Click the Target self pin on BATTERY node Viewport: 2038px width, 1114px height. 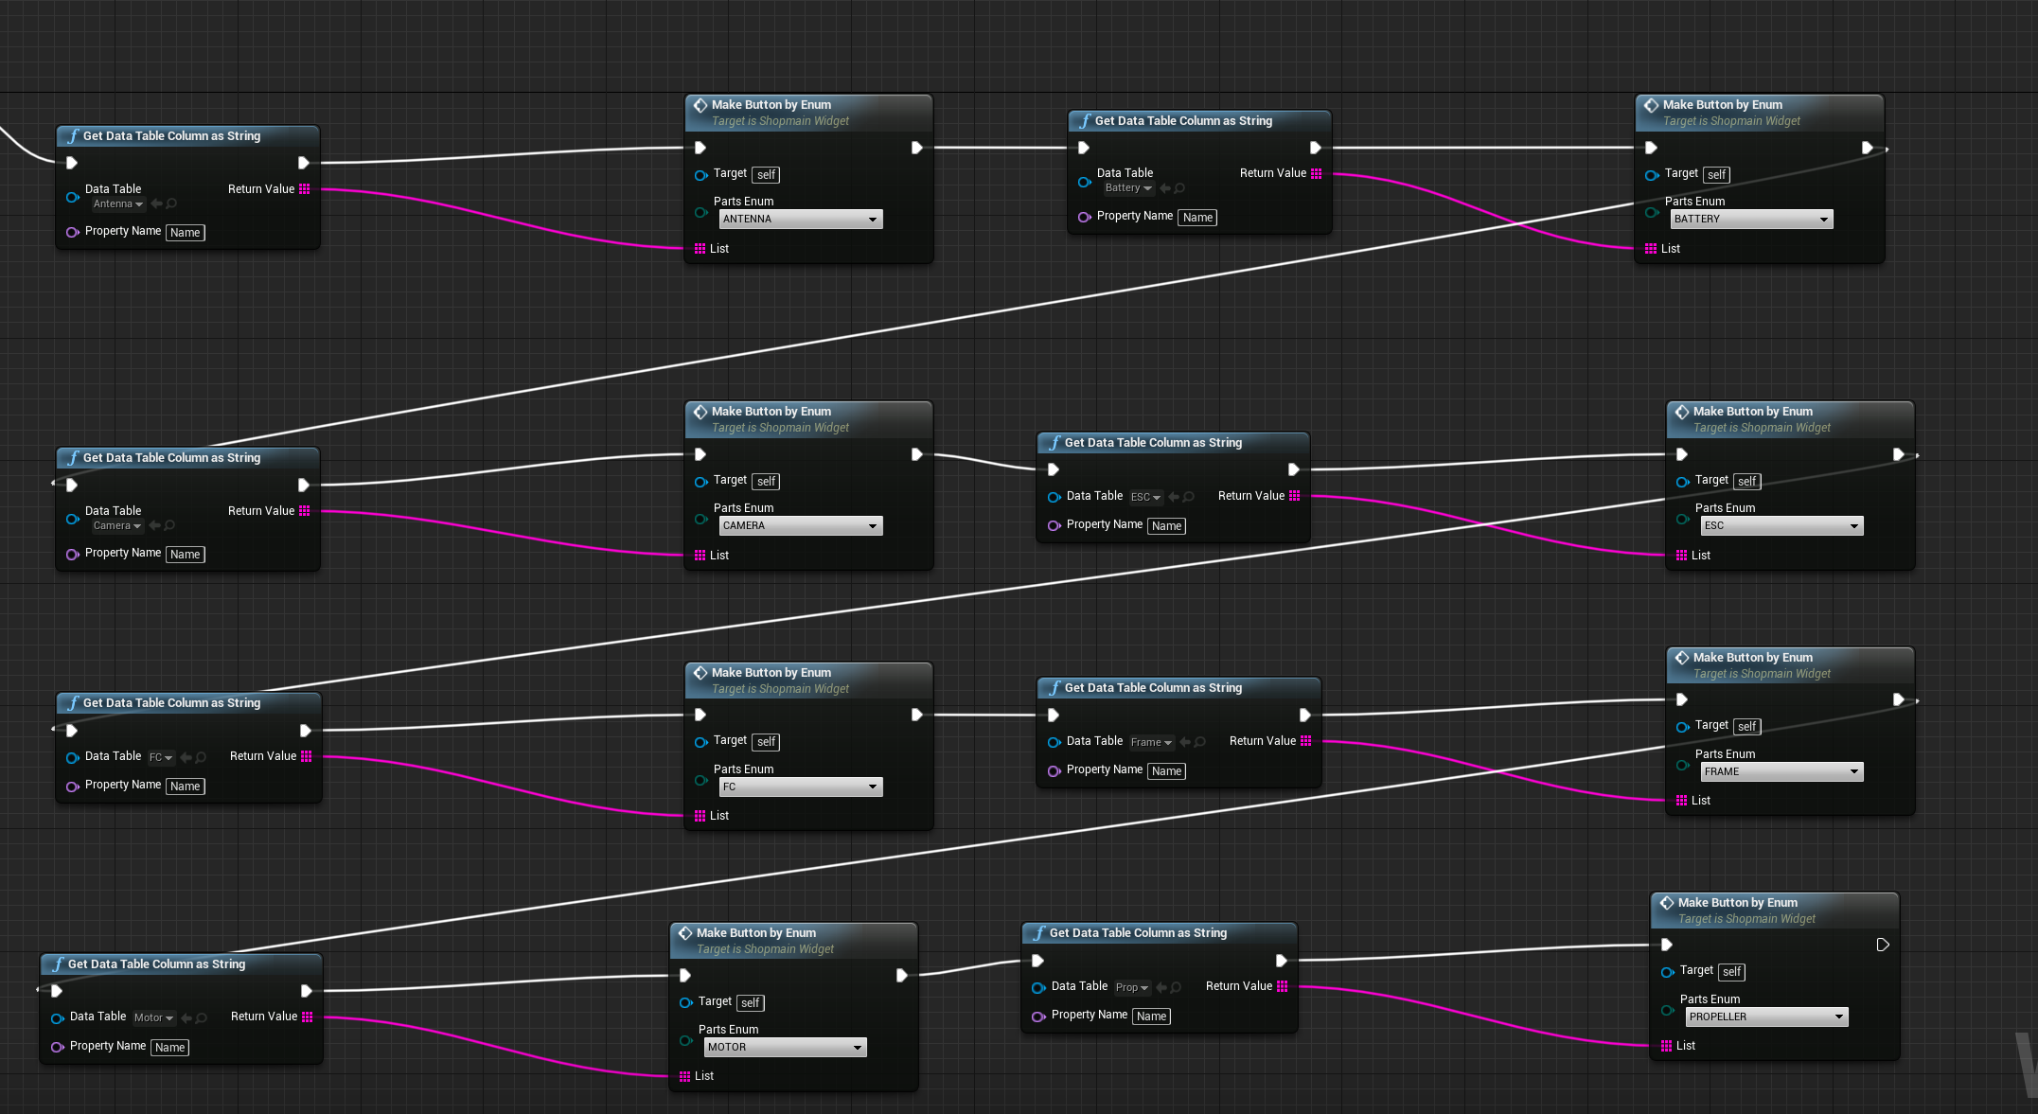pos(1652,175)
